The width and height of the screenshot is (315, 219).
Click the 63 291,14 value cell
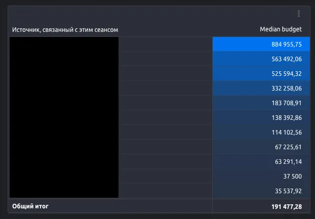point(287,161)
